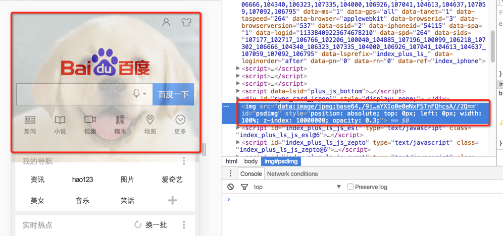Click the 换一批 refresh icon
503x236 pixels.
point(138,225)
